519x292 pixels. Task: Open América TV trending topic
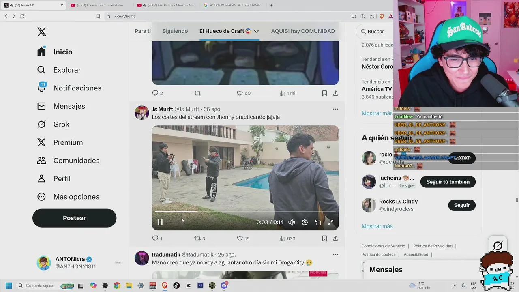[377, 88]
